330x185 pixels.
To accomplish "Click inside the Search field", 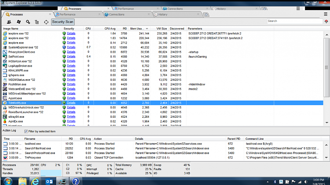I will 295,21.
